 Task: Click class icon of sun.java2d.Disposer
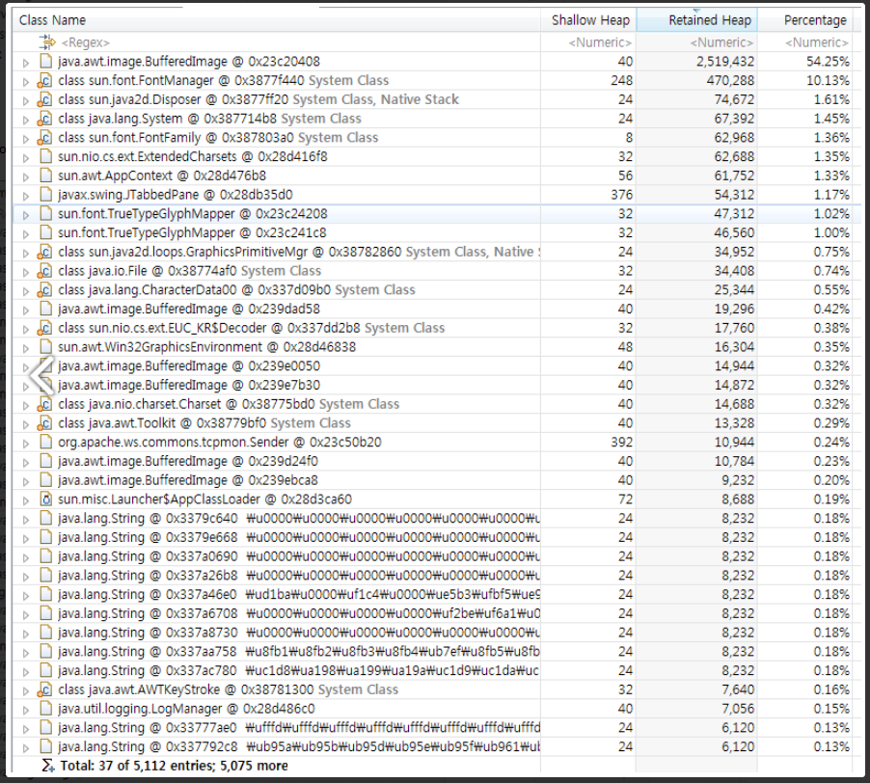point(45,100)
